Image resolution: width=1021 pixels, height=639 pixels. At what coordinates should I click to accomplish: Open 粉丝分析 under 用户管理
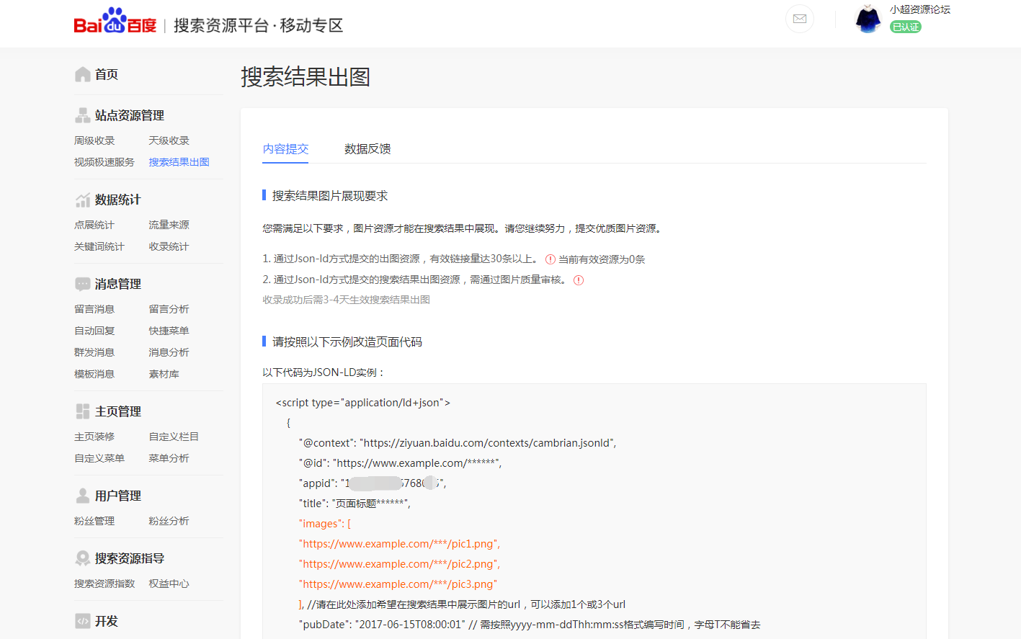tap(169, 521)
